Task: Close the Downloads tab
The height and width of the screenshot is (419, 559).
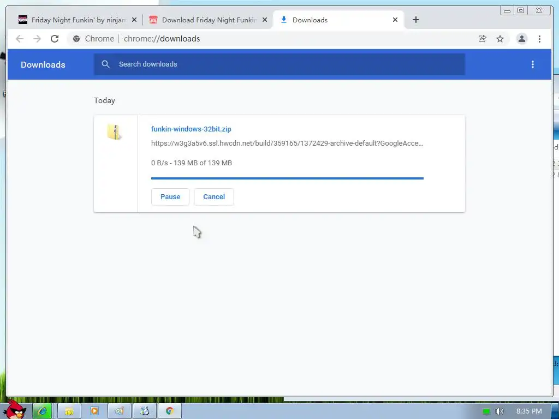Action: 395,20
